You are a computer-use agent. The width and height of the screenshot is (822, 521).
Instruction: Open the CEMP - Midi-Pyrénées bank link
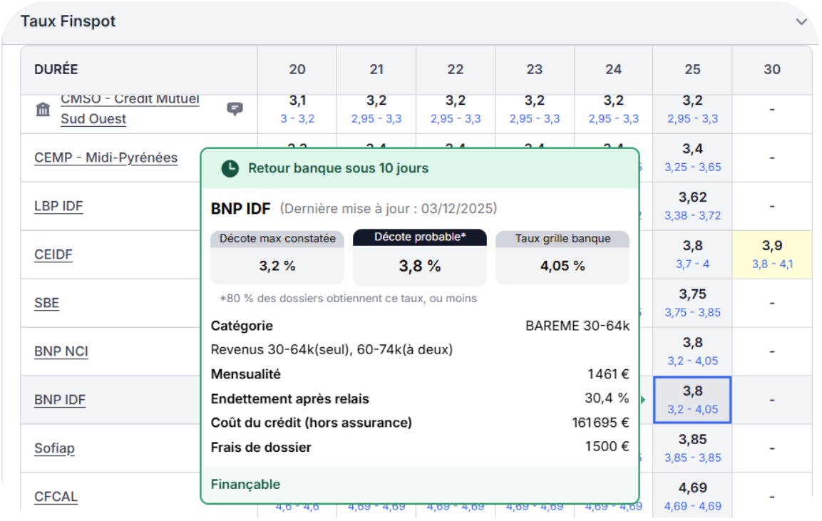click(106, 158)
